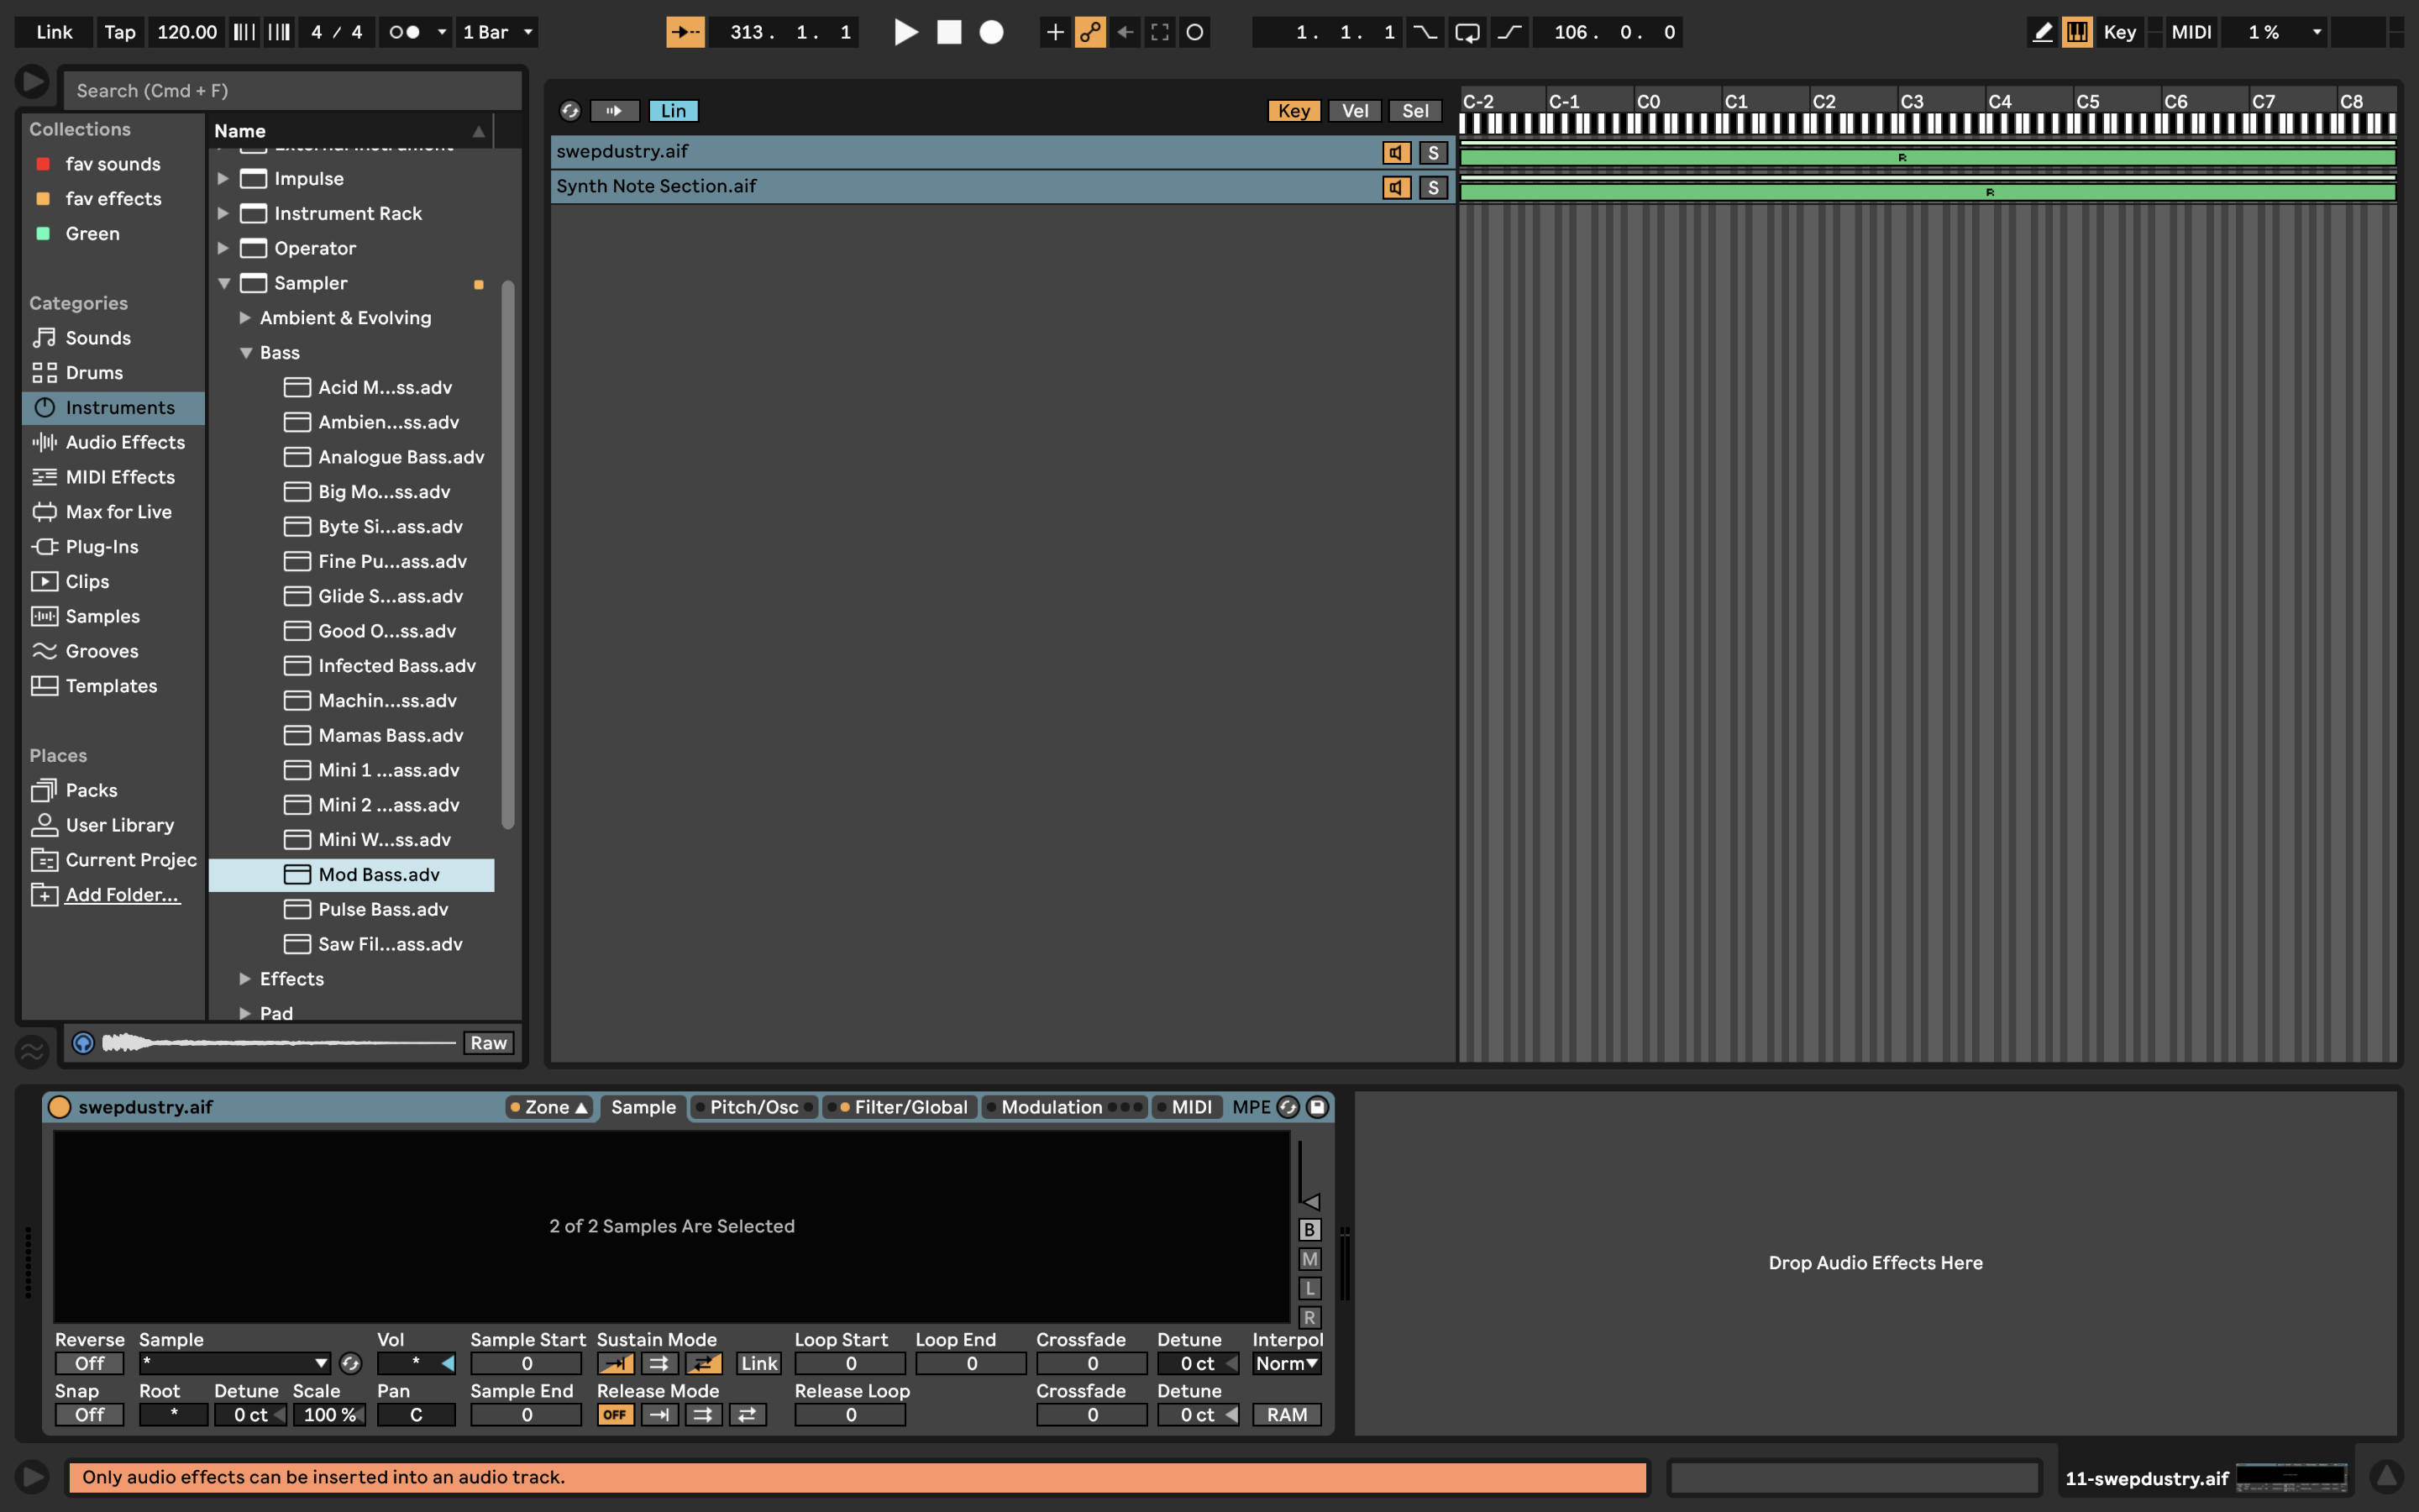Collapse the Bass folder
The width and height of the screenshot is (2419, 1512).
(245, 353)
